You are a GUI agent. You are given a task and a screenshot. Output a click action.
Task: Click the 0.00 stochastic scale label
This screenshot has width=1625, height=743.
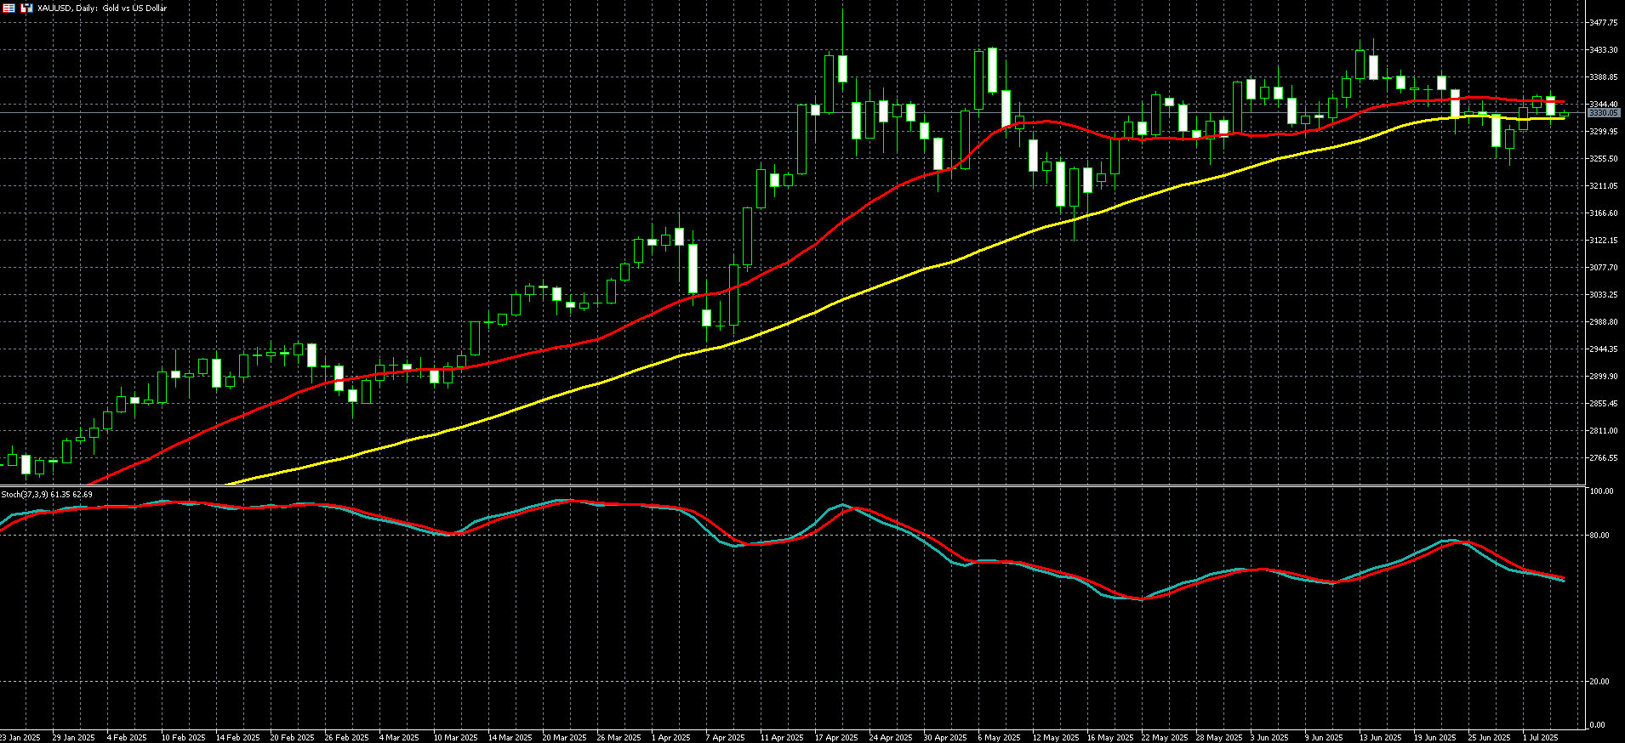1598,725
